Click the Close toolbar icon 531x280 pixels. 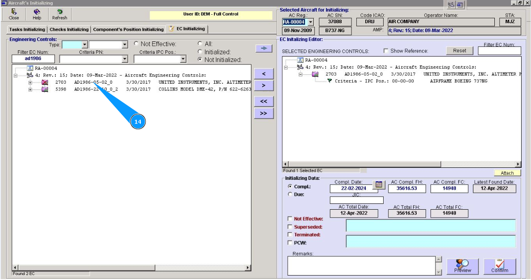(14, 12)
